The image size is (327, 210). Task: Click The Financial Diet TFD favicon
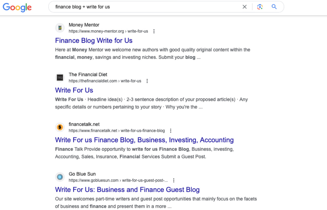(60, 77)
